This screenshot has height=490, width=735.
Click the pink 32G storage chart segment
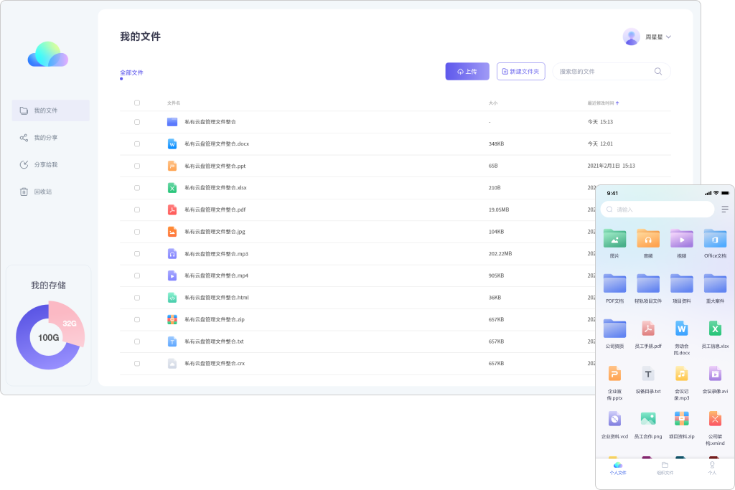(x=69, y=324)
